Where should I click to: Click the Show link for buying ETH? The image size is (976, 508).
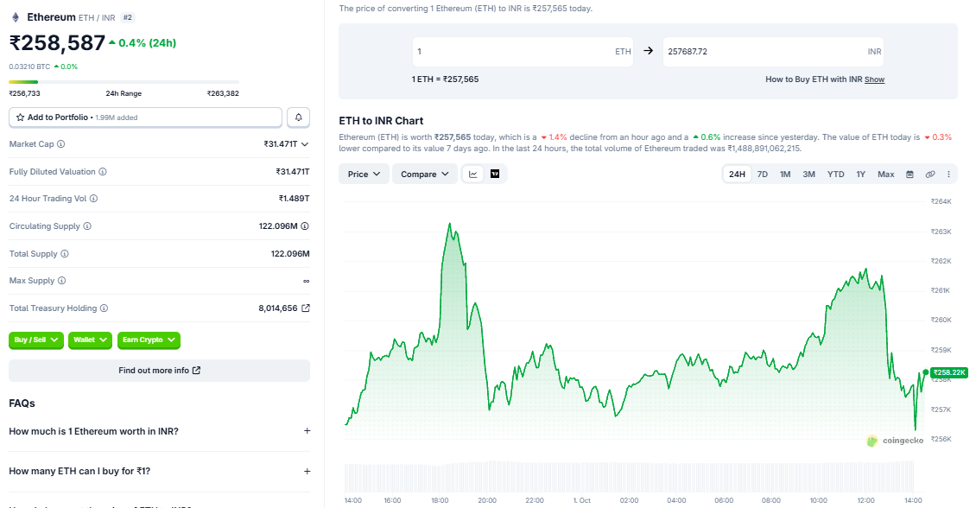pyautogui.click(x=875, y=79)
